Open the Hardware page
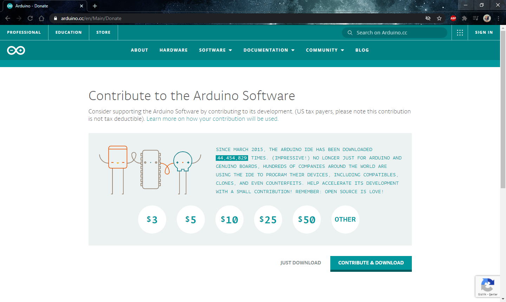 tap(174, 50)
